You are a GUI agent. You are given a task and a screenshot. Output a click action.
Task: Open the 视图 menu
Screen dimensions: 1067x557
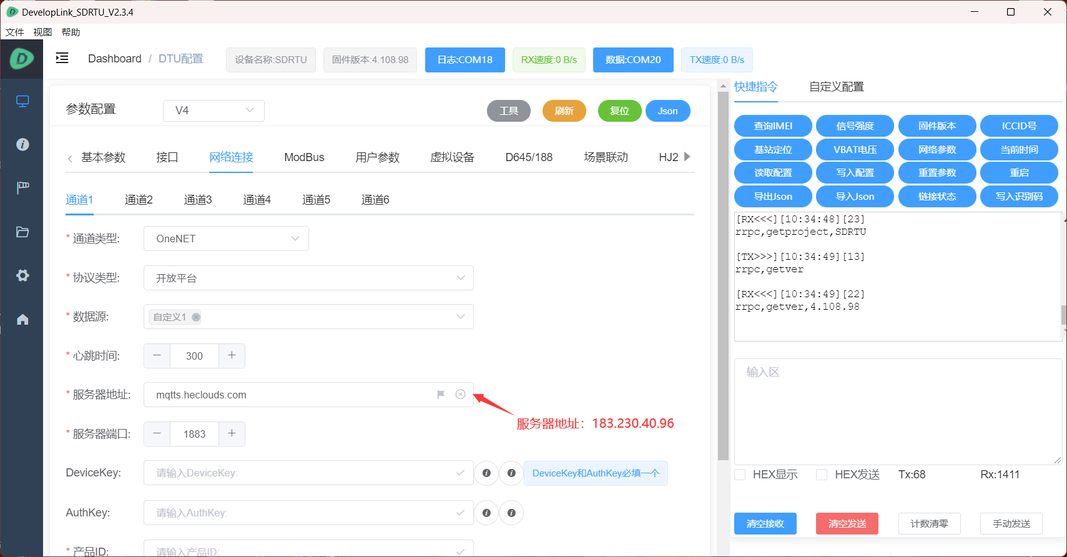click(x=42, y=32)
